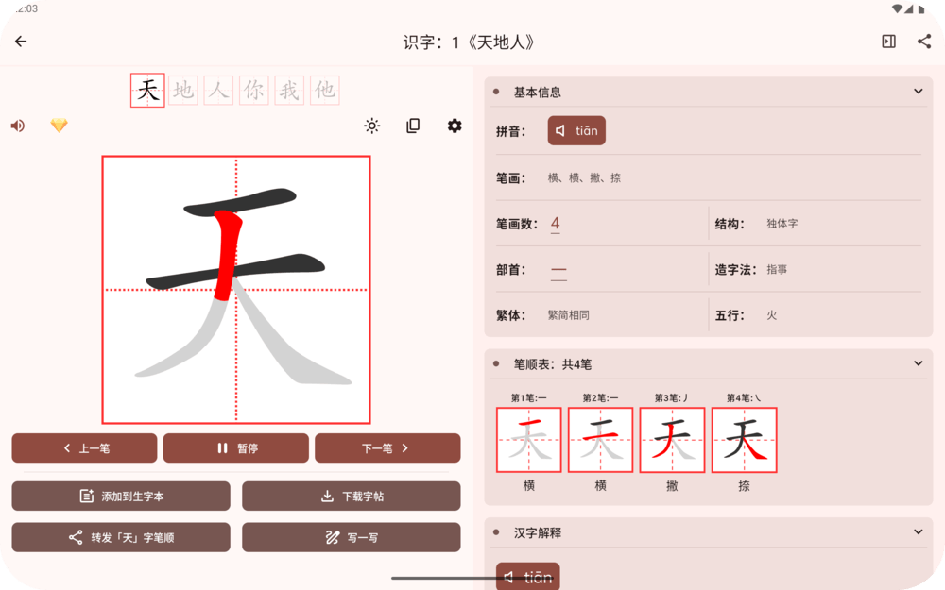Select the character 地 tab
945x590 pixels.
click(182, 90)
